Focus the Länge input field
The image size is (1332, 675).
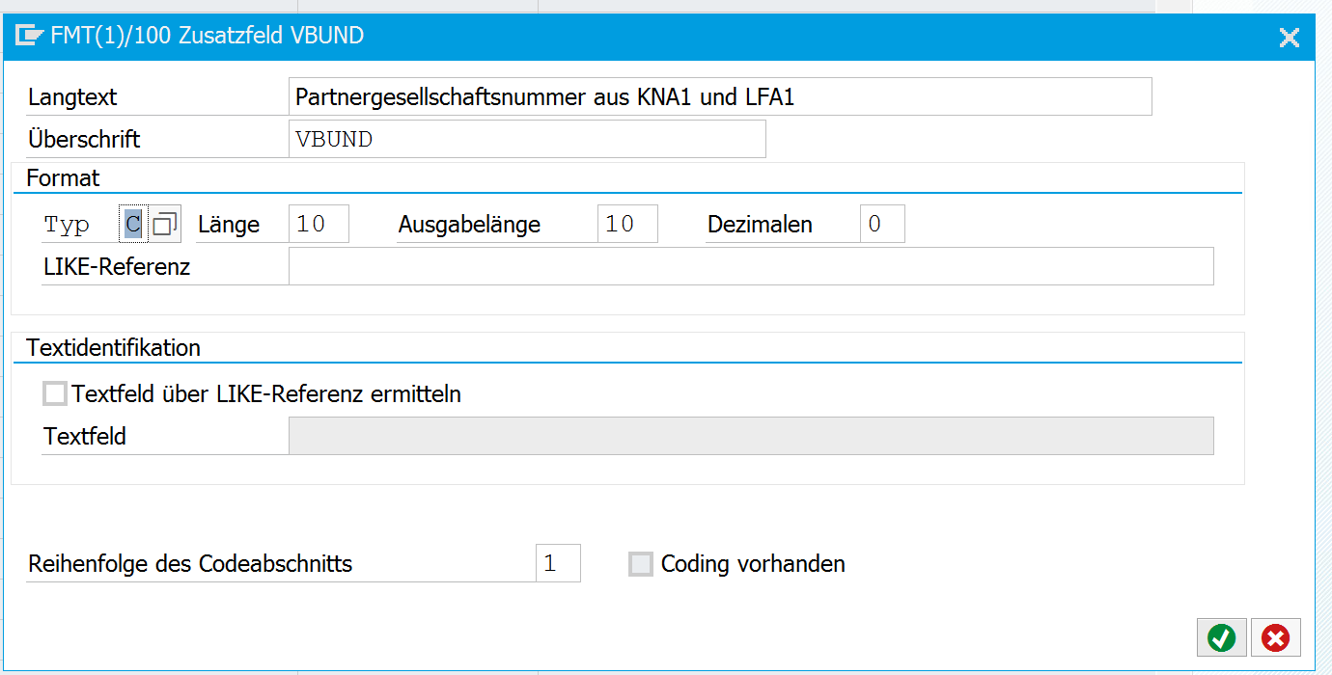(x=319, y=225)
